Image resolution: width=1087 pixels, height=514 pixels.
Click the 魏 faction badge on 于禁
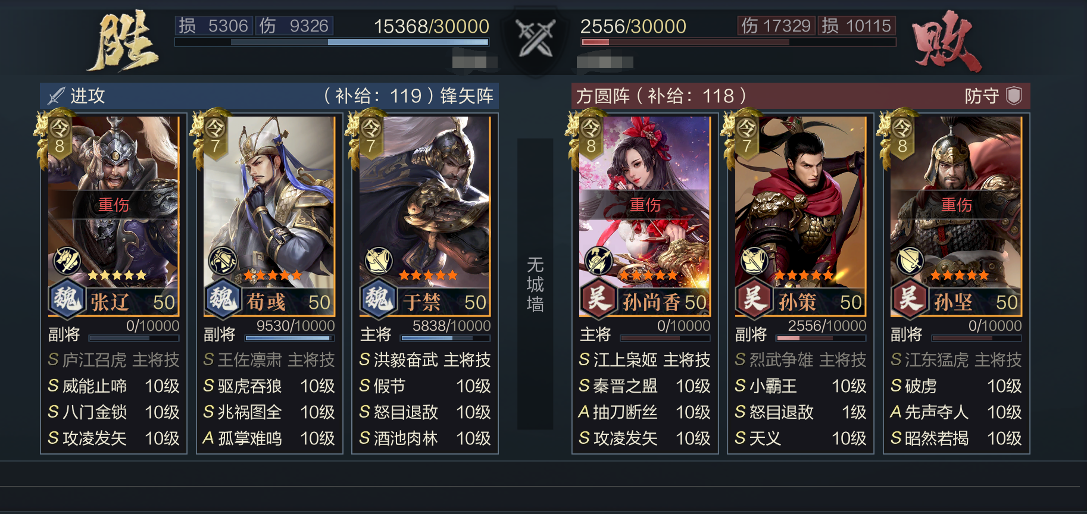point(379,297)
